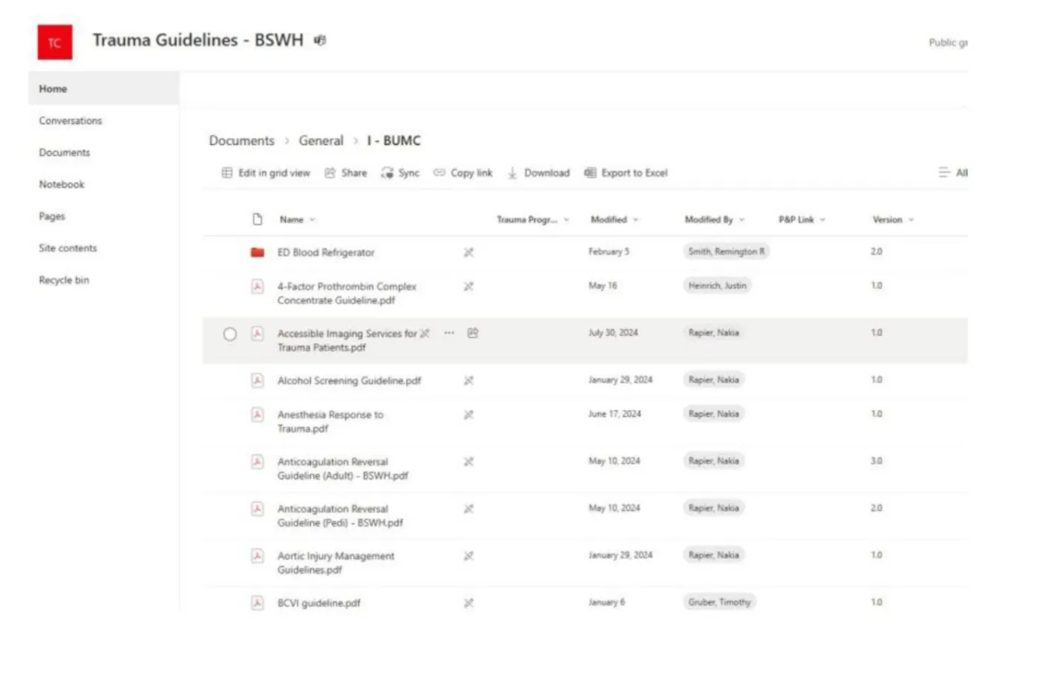Click pin icon on ED Blood Refrigerator row

(x=468, y=252)
